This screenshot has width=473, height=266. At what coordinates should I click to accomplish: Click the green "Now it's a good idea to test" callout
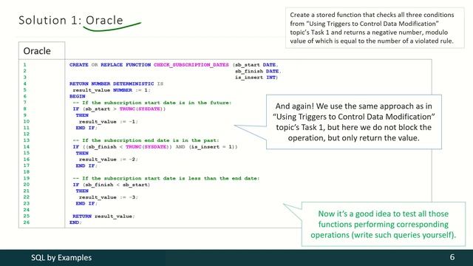[383, 224]
